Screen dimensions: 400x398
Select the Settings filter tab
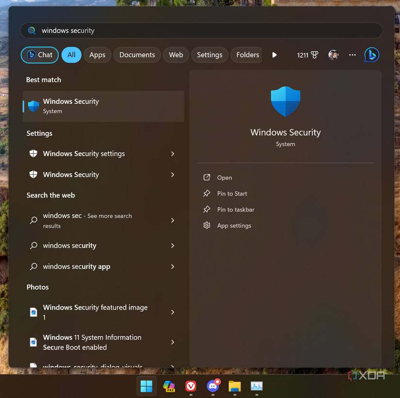pyautogui.click(x=209, y=55)
